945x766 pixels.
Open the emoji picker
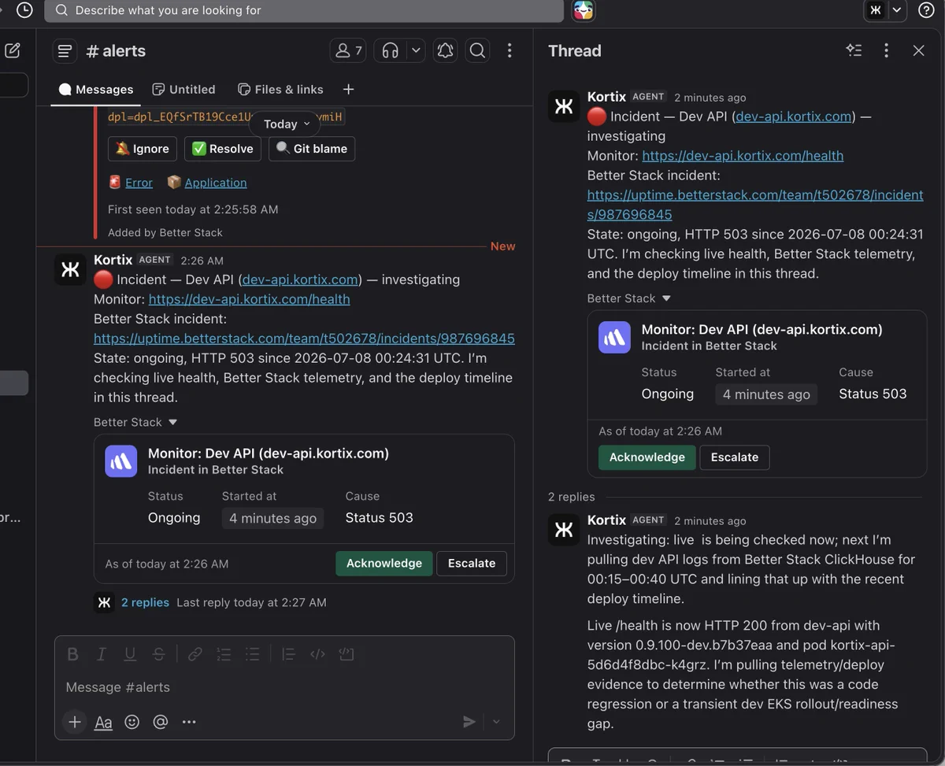[132, 722]
